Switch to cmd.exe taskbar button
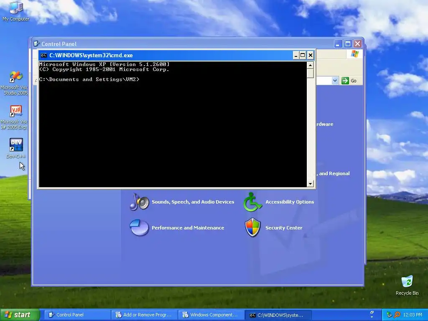428x321 pixels. [x=278, y=315]
